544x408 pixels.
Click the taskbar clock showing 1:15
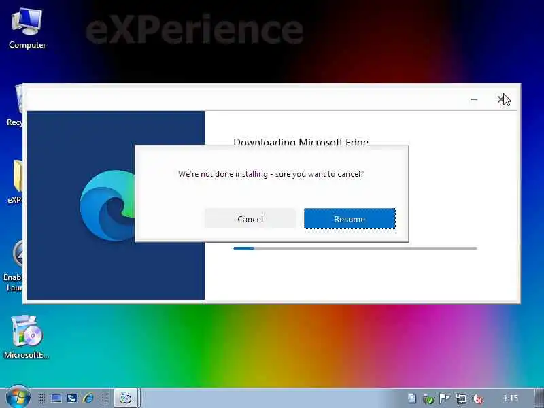511,398
